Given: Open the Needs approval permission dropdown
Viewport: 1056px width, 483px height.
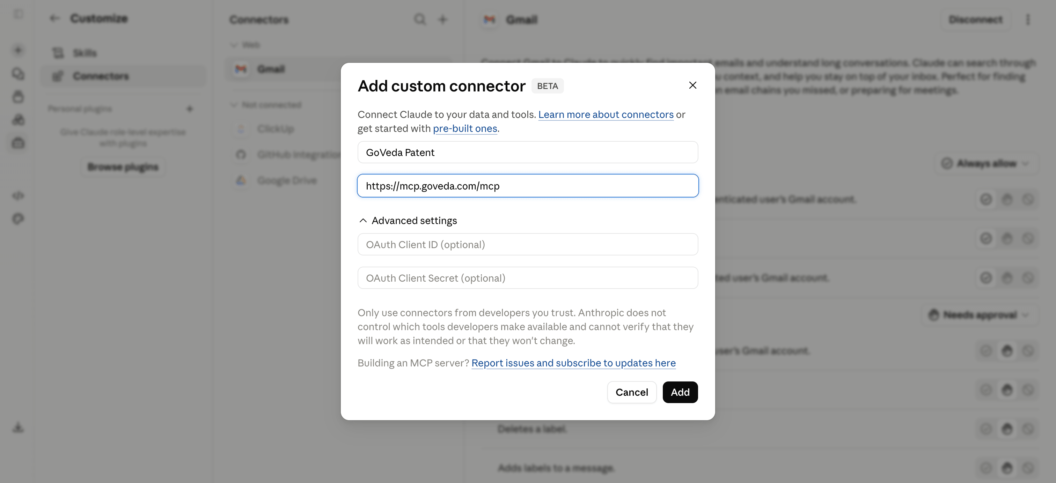Looking at the screenshot, I should 978,315.
